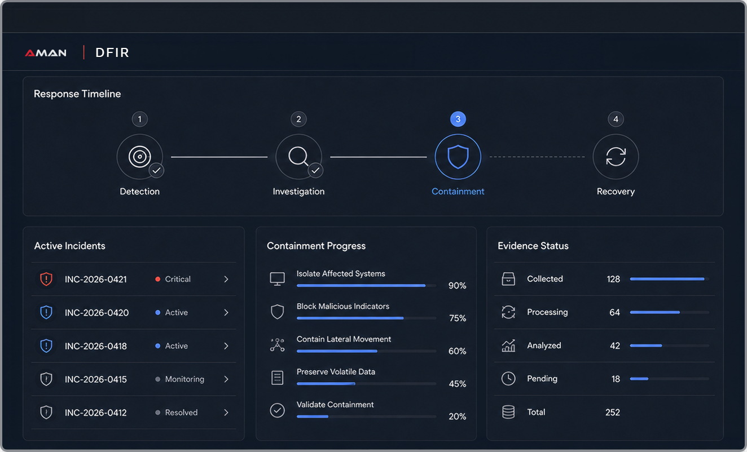Click the Containment stage label

click(458, 192)
